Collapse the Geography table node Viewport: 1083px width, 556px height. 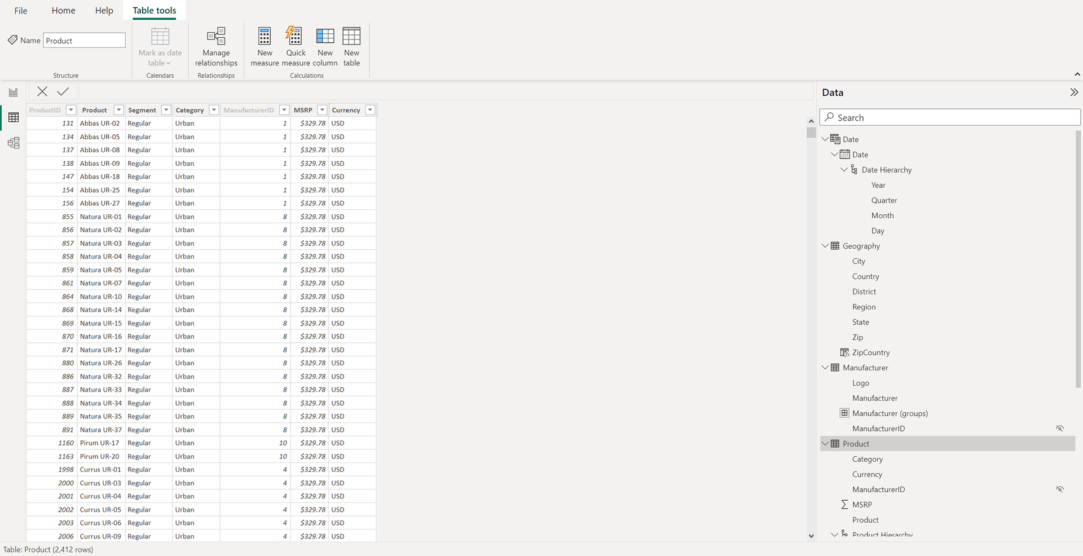[825, 245]
